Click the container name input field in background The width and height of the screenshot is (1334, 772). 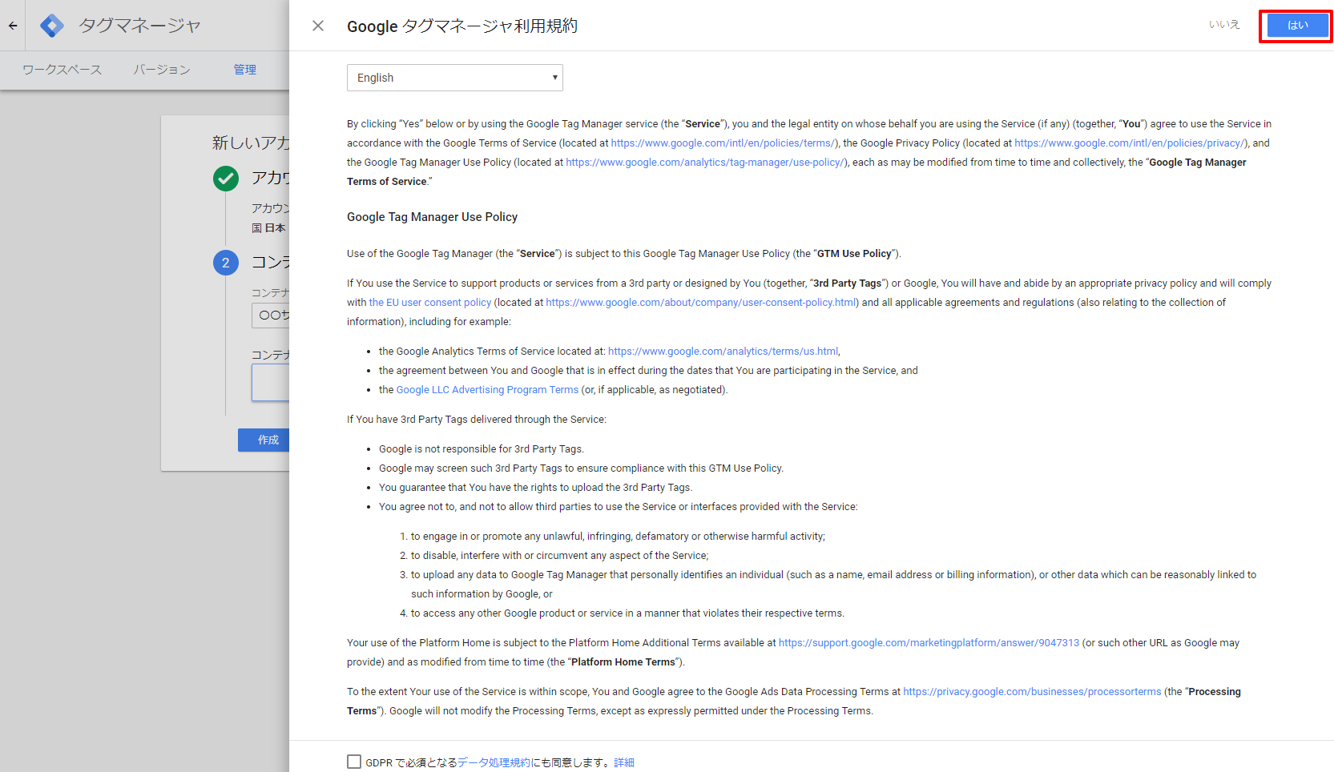[271, 316]
